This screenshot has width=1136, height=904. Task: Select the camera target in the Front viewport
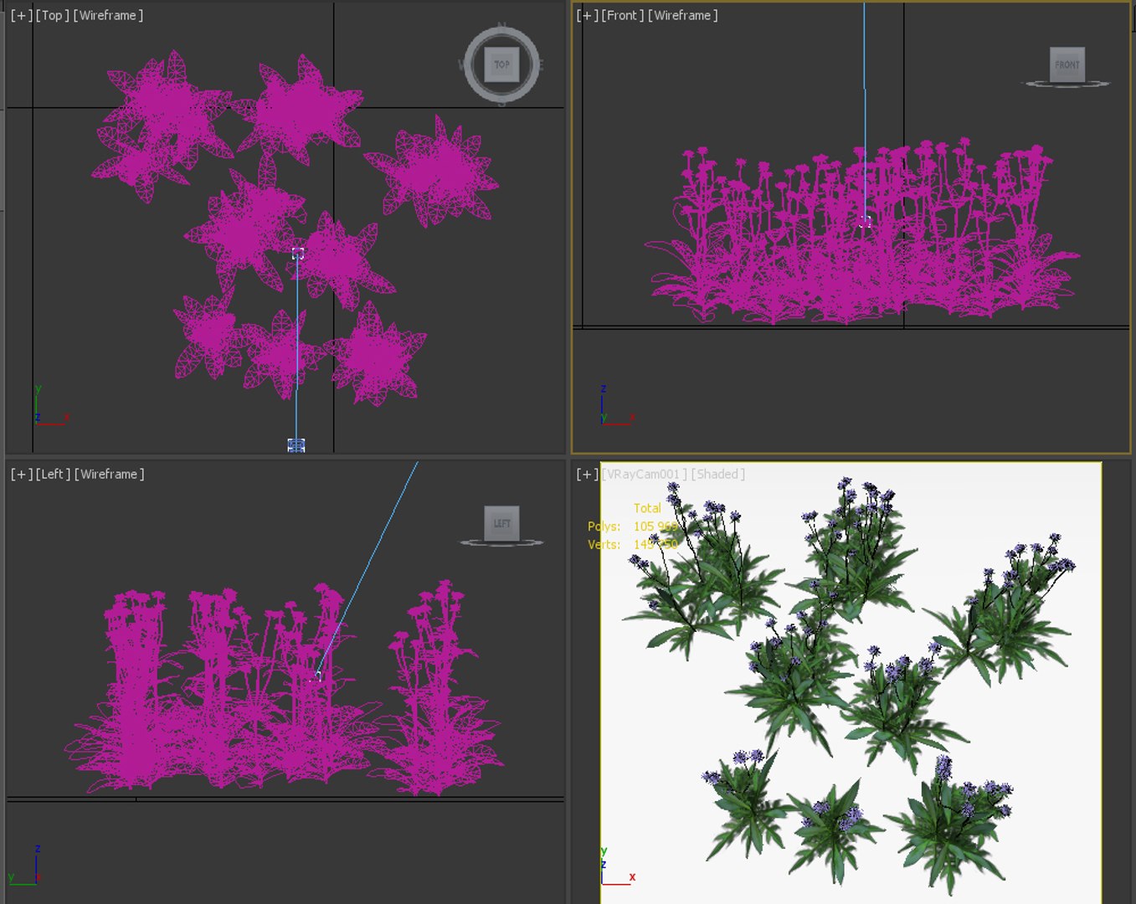click(x=866, y=221)
